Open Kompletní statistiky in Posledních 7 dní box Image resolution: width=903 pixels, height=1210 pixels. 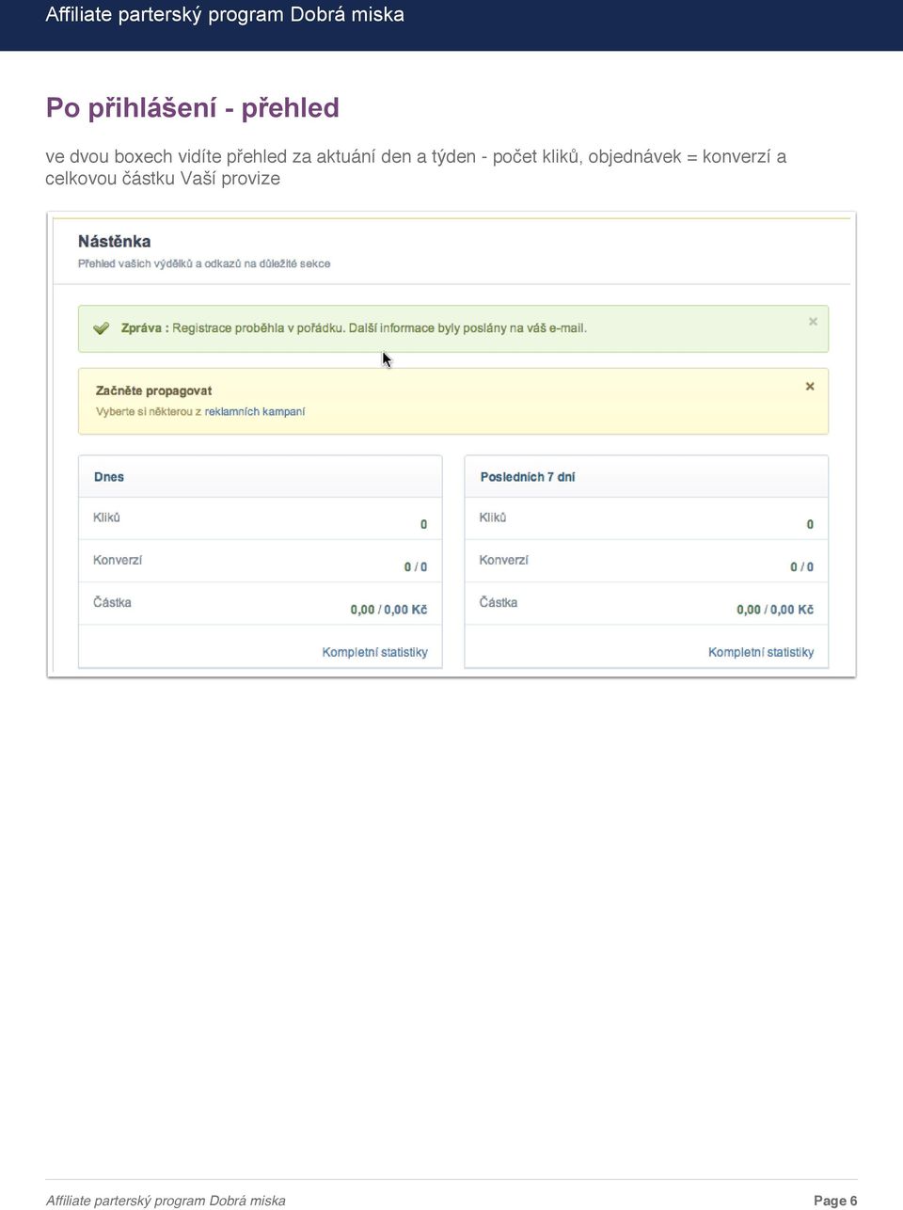pyautogui.click(x=761, y=652)
